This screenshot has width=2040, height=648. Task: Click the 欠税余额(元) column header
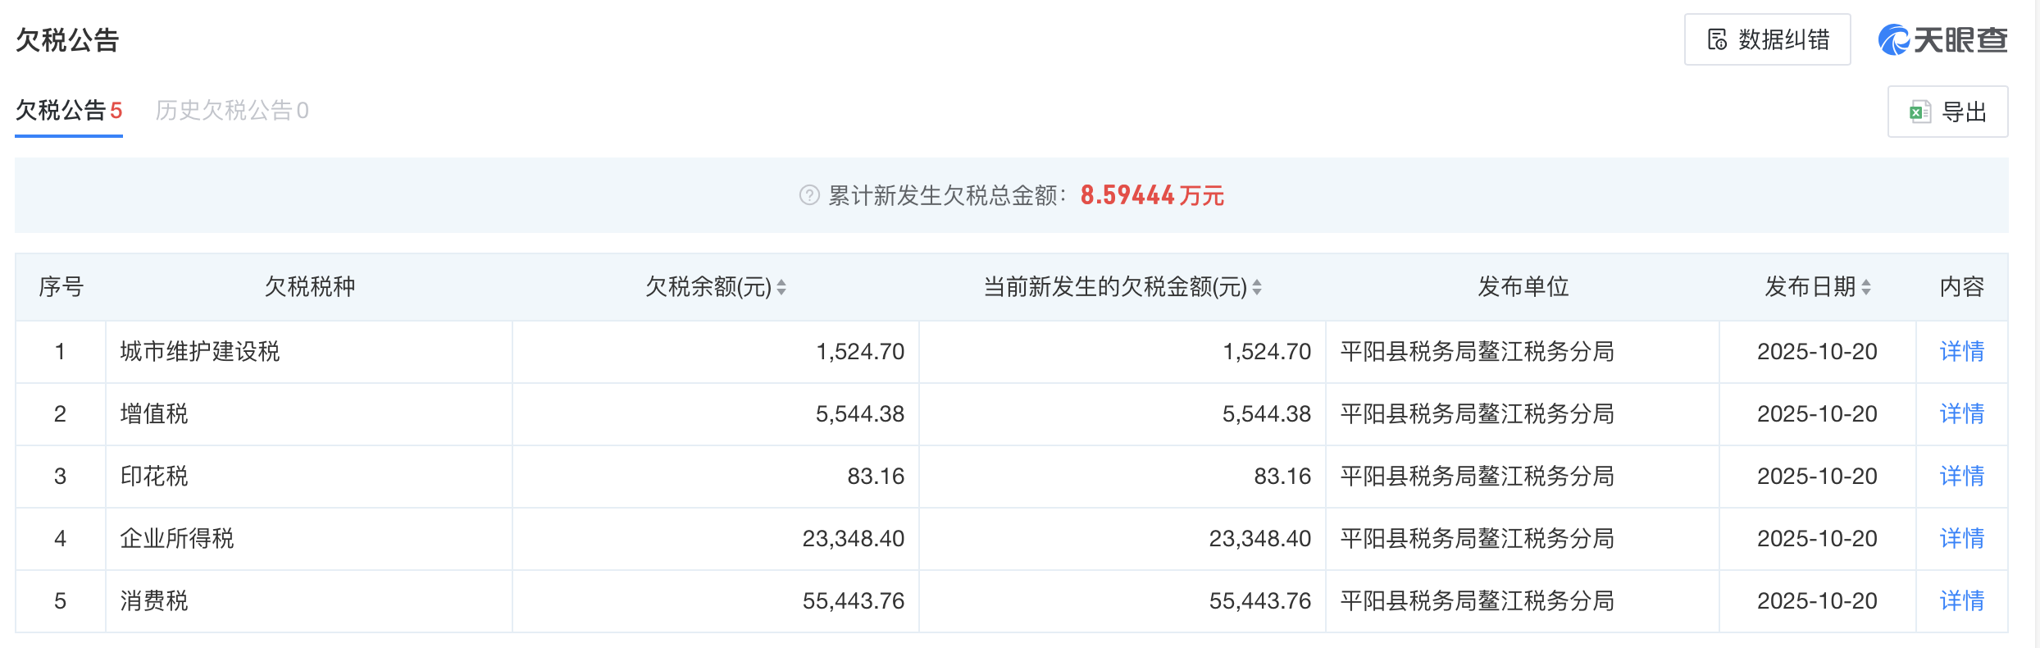point(708,287)
